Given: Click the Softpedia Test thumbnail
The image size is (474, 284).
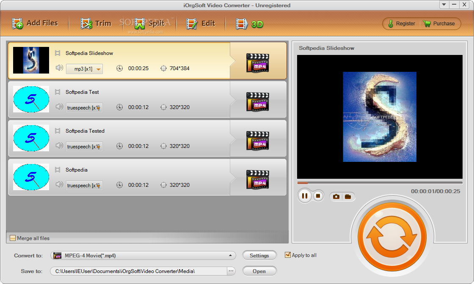Looking at the screenshot, I should (31, 99).
